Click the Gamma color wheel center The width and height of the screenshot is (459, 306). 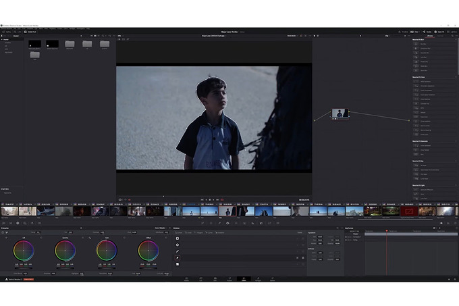tap(65, 251)
